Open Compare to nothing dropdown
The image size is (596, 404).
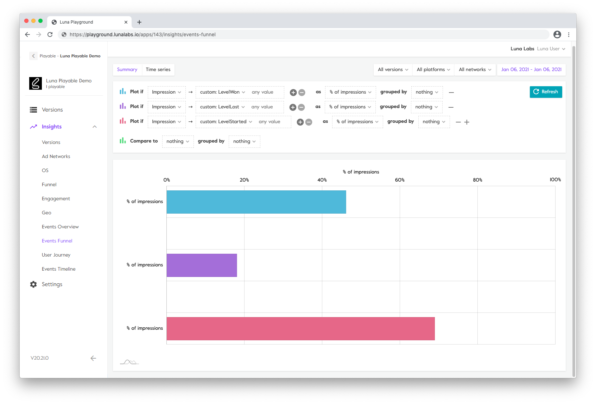178,141
